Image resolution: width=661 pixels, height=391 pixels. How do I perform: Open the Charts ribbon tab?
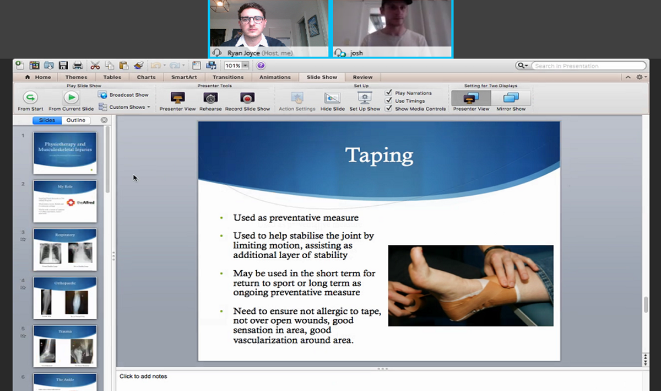[146, 77]
